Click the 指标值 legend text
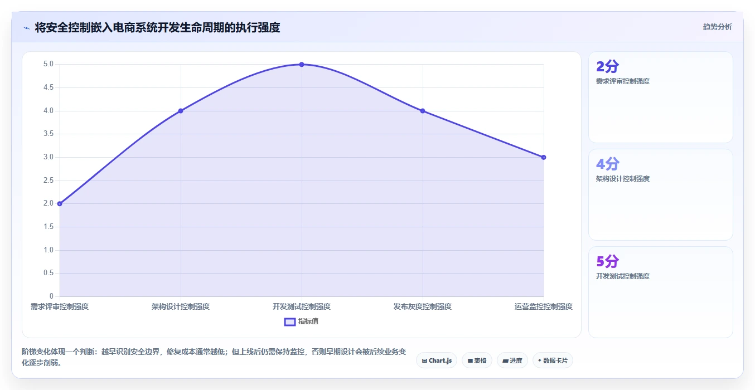 (x=308, y=321)
